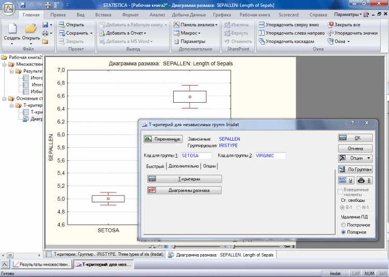Screen dimensions: 389x277
Task: Click the Select Cases icon button
Action: (x=346, y=181)
